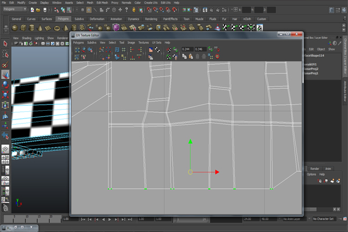Toggle select by object type mode
Screen dimensions: 348x232
63,10
